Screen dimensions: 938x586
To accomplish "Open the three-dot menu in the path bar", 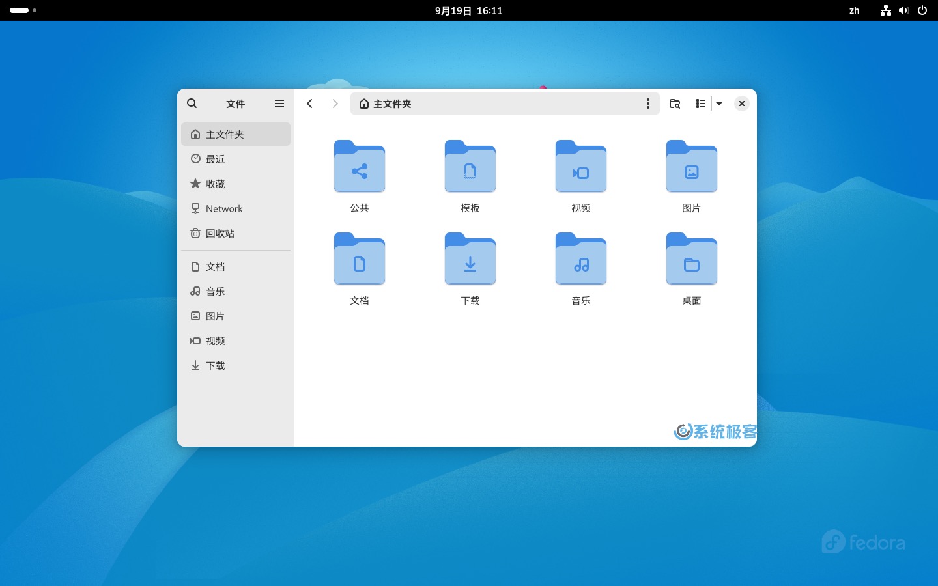I will pos(647,104).
